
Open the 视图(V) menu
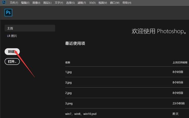coord(103,3)
